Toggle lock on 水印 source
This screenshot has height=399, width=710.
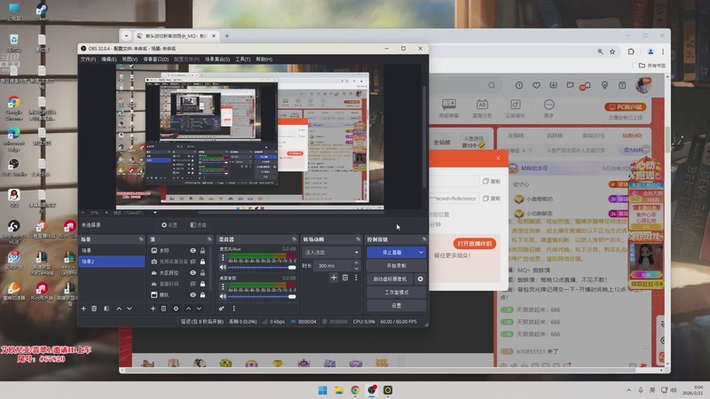[x=203, y=251]
